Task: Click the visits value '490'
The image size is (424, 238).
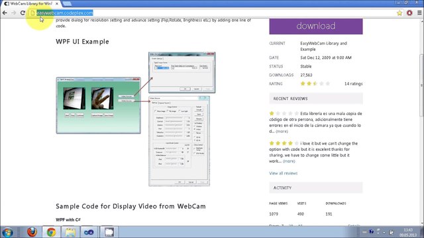Action: tap(300, 214)
